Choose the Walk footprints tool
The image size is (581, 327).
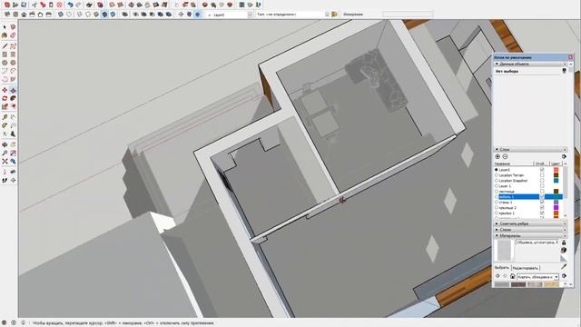click(x=5, y=180)
